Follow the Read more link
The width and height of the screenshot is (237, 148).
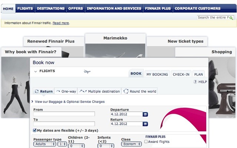click(x=61, y=23)
